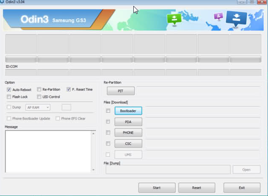Click the File [Dump] path field

pyautogui.click(x=168, y=170)
